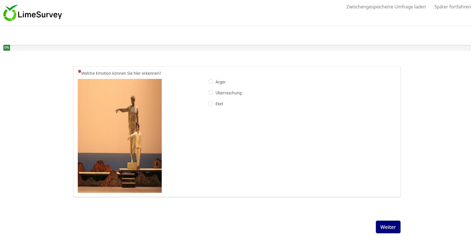Click the green lime logo icon
This screenshot has width=472, height=246.
[10, 13]
